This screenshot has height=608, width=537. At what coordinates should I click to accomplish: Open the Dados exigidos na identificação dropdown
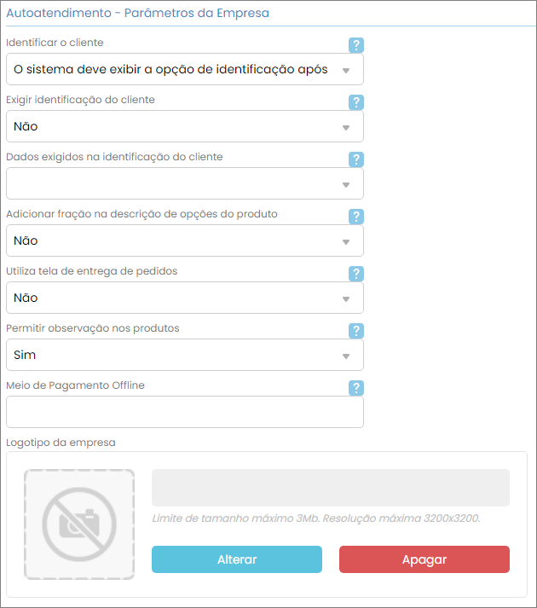(184, 184)
